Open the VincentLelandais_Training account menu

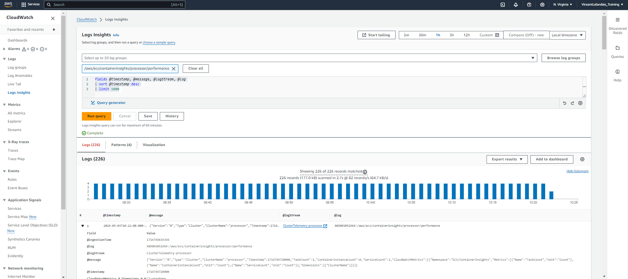602,5
